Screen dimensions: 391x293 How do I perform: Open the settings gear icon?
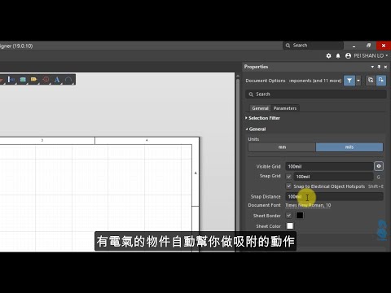(328, 56)
